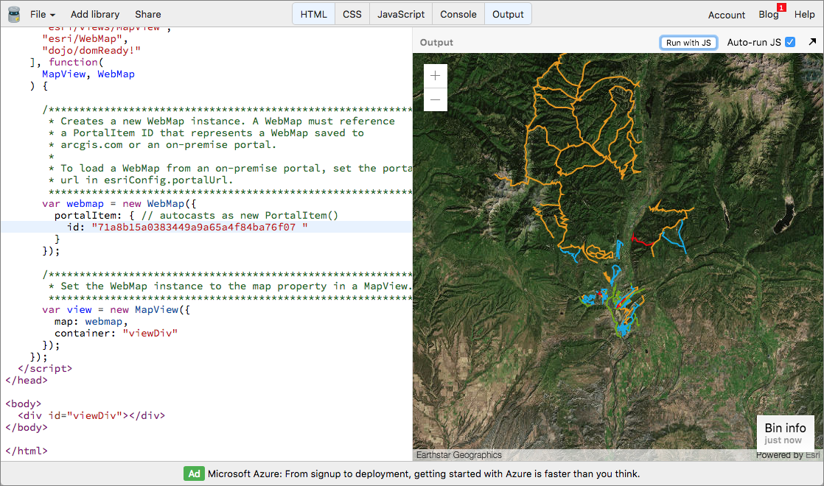This screenshot has width=824, height=486.
Task: Open the Microsoft Azure ad text
Action: click(424, 474)
